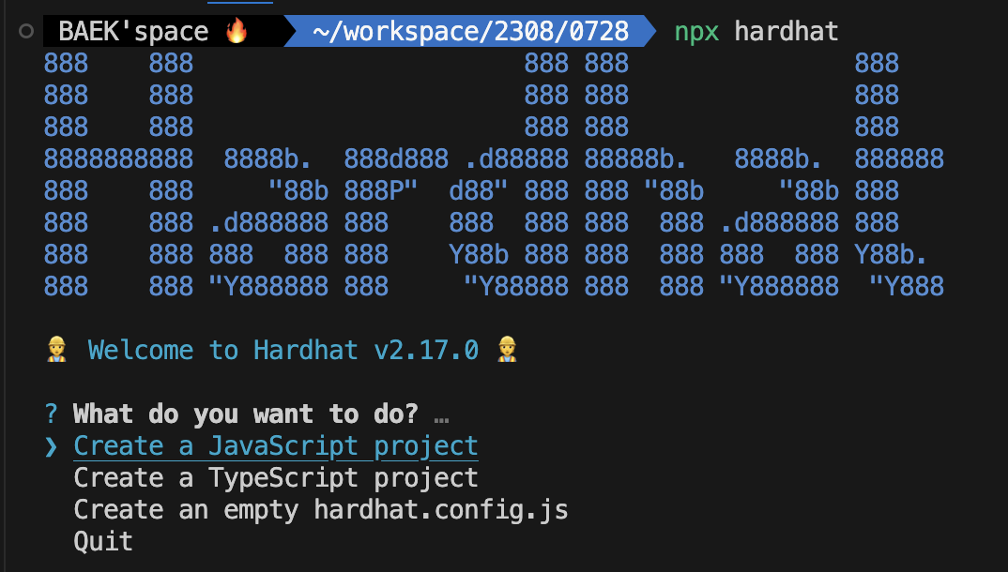Select "Create a JavaScript project" option
The image size is (1008, 572).
point(276,446)
